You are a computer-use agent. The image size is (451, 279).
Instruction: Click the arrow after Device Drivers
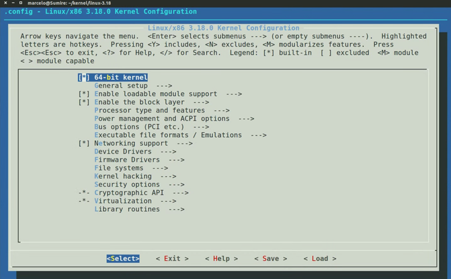(x=168, y=151)
